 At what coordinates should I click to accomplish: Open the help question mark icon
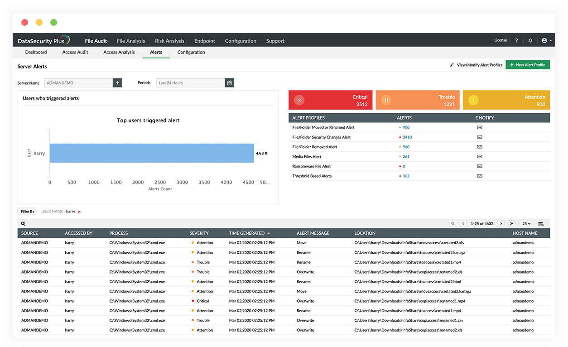coord(516,40)
